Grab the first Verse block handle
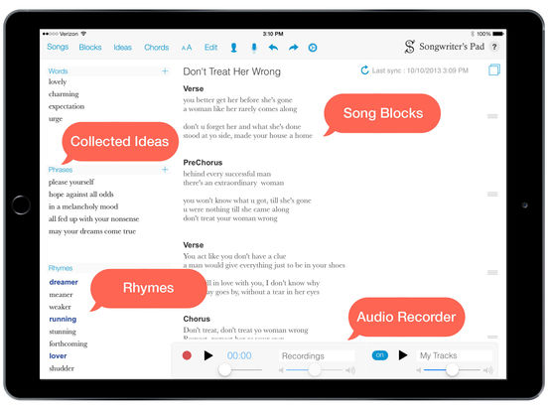 (492, 116)
